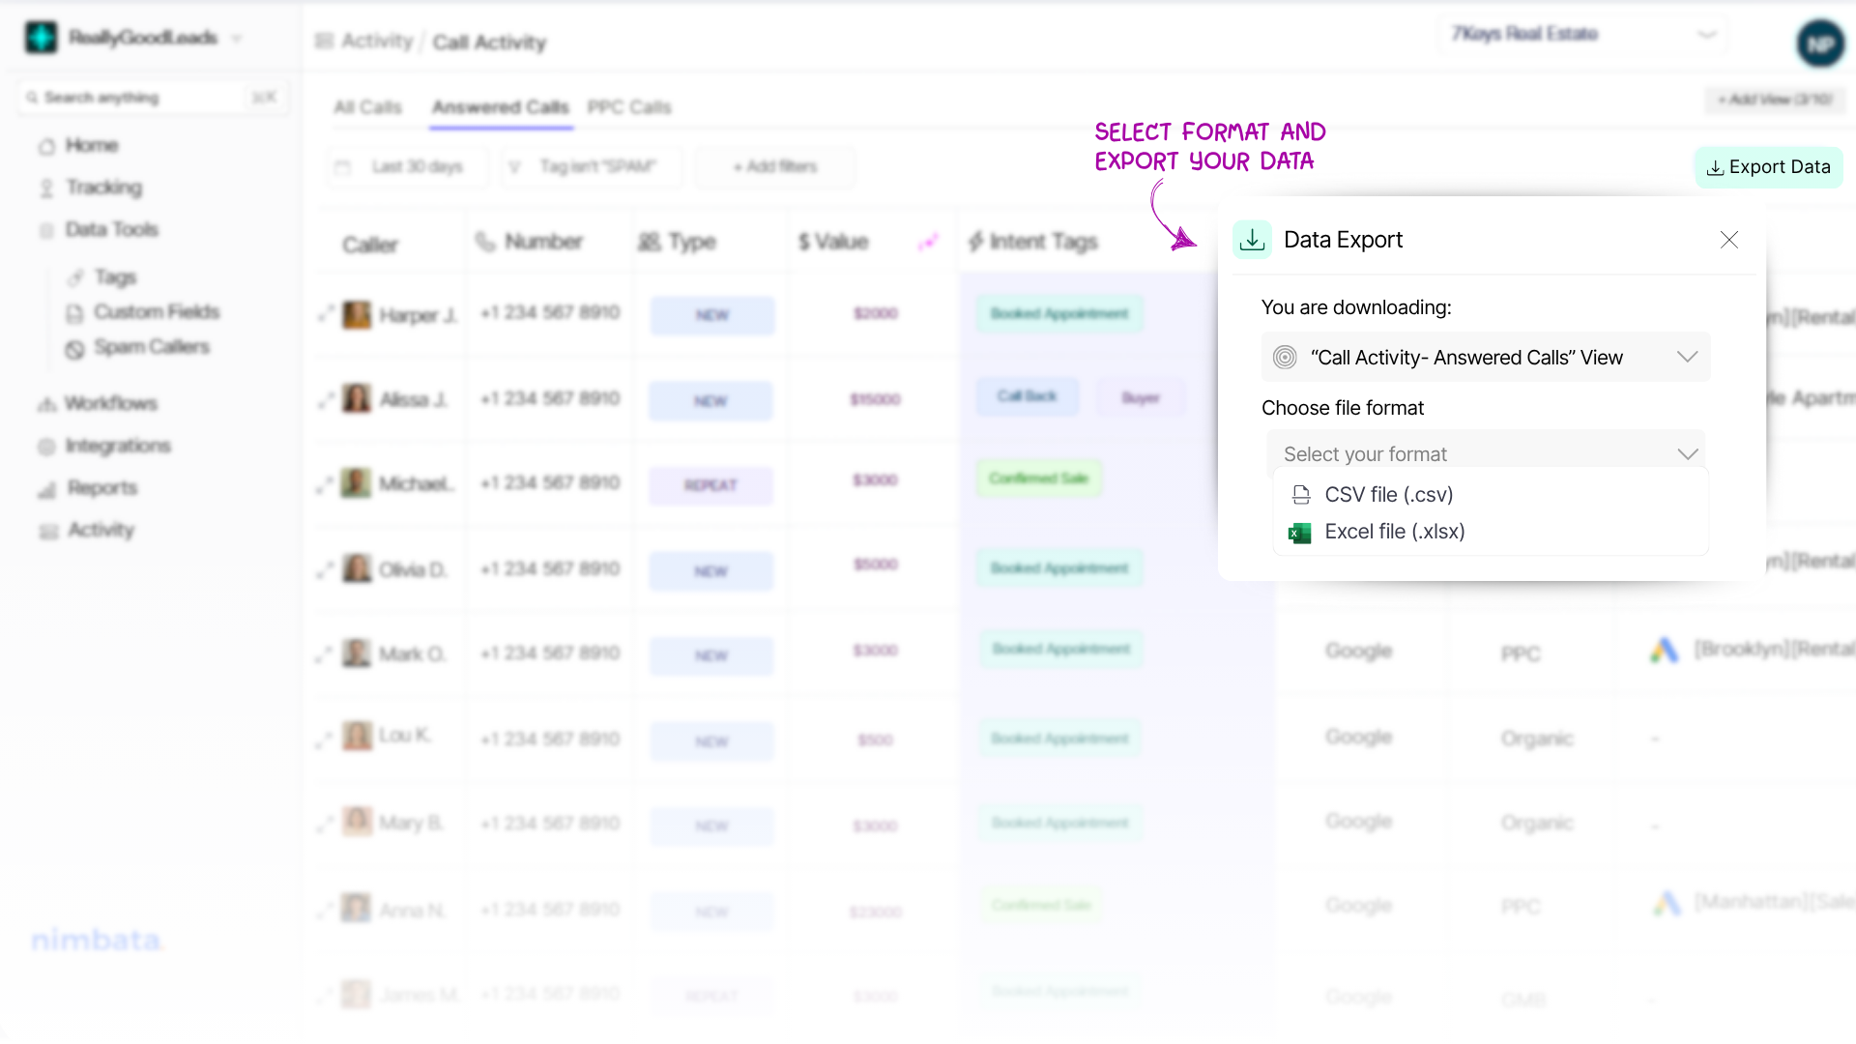Screen dimensions: 1856x1044
Task: Choose the CSV file (.csv) option
Action: (x=1388, y=495)
